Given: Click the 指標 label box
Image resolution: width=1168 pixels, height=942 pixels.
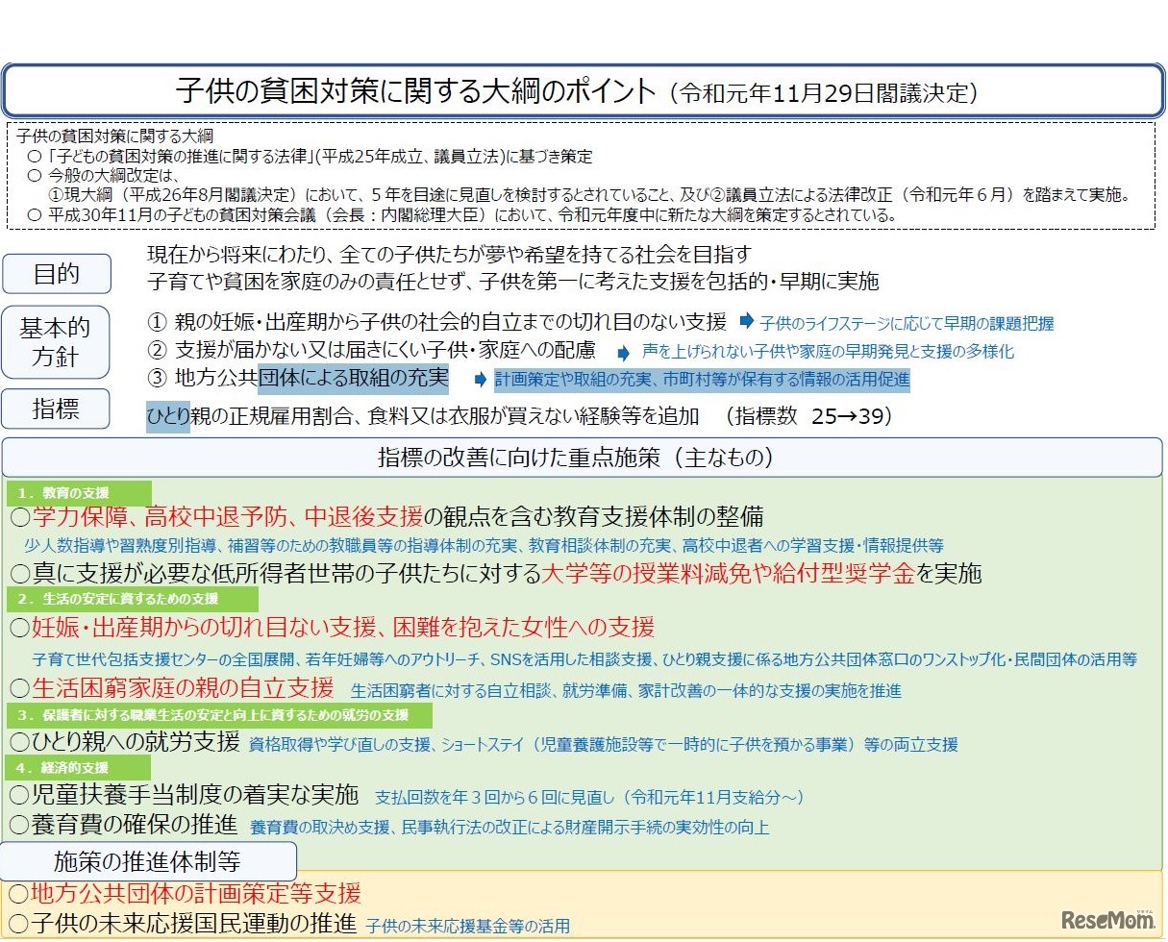Looking at the screenshot, I should (x=57, y=409).
